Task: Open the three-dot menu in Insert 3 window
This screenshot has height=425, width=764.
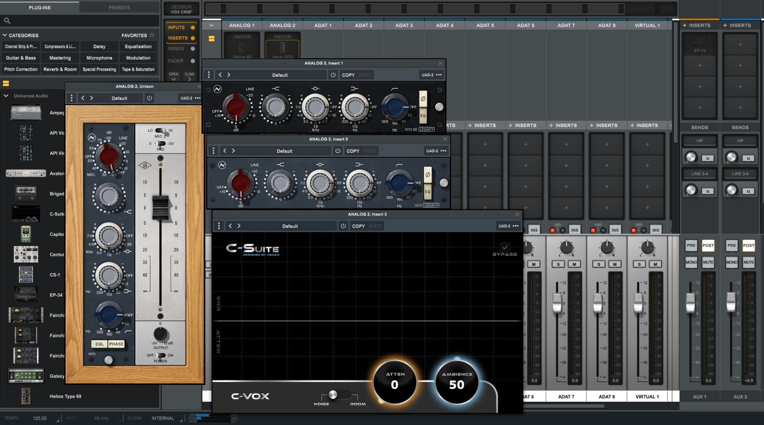Action: point(219,226)
